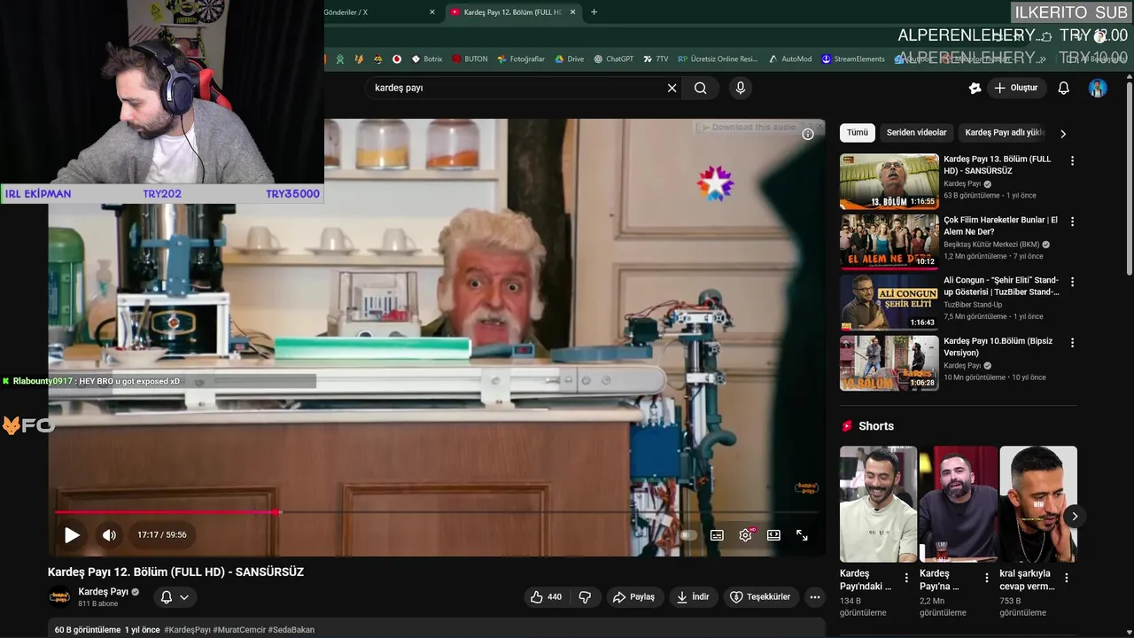The height and width of the screenshot is (638, 1134).
Task: Select the Seriden videolar chip
Action: (916, 133)
